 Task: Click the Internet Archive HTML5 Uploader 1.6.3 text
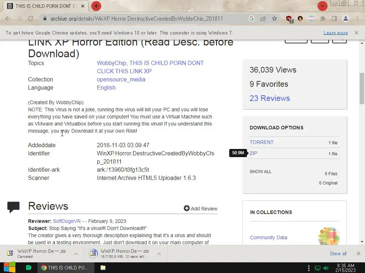point(146,178)
